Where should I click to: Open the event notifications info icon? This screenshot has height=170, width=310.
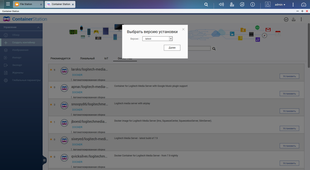pos(252,4)
